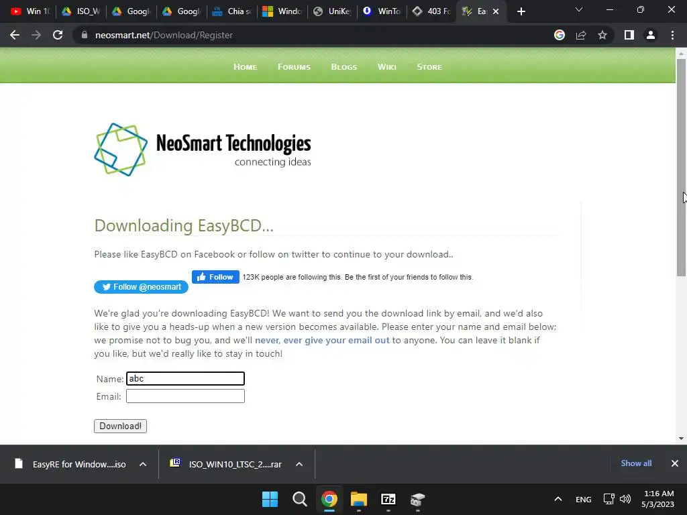Viewport: 687px width, 515px height.
Task: Open the ISO_WIN10_LTSC rar download
Action: (227, 464)
